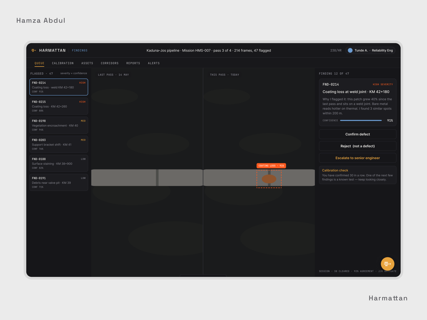Click the confidence bar in the finding panel
Screen dimensions: 427x320
pos(361,120)
